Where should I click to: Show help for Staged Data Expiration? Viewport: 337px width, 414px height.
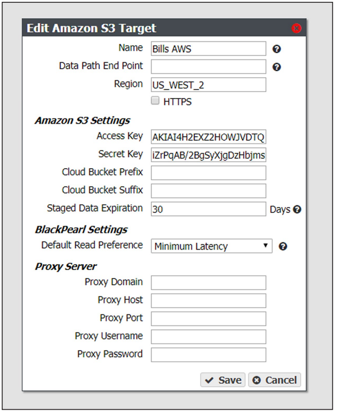coord(297,209)
